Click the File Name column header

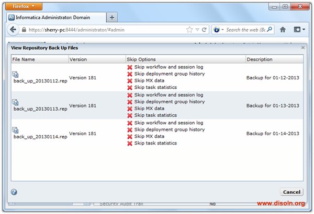point(39,60)
